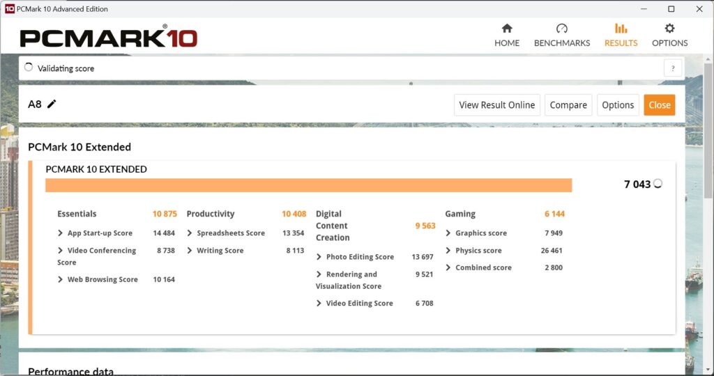
Task: Open Benchmarks via the gauge icon
Action: (561, 28)
